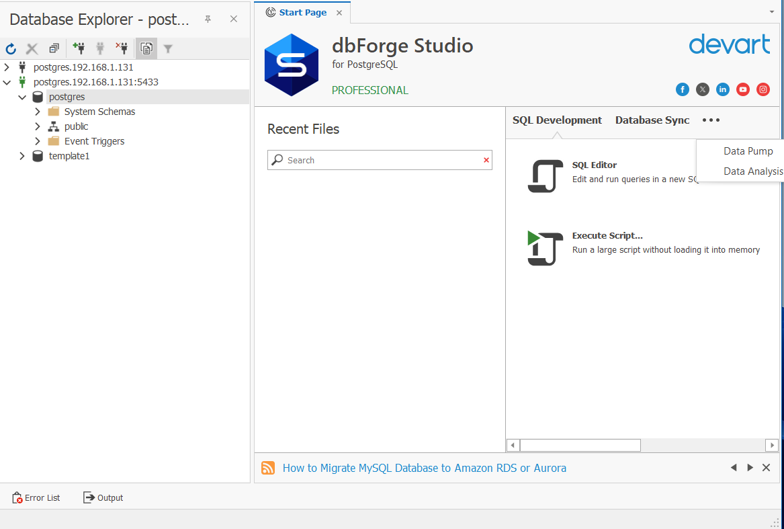
Task: Switch to the Start Page tab
Action: point(302,13)
